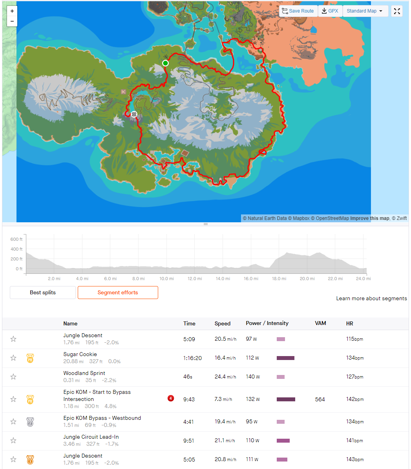Star the last Jungle Descent segment (5:05)
The height and width of the screenshot is (469, 411).
point(13,459)
